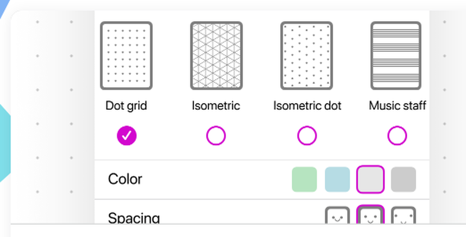Image resolution: width=466 pixels, height=237 pixels.
Task: Click the "Isometric" text label
Action: pyautogui.click(x=216, y=106)
